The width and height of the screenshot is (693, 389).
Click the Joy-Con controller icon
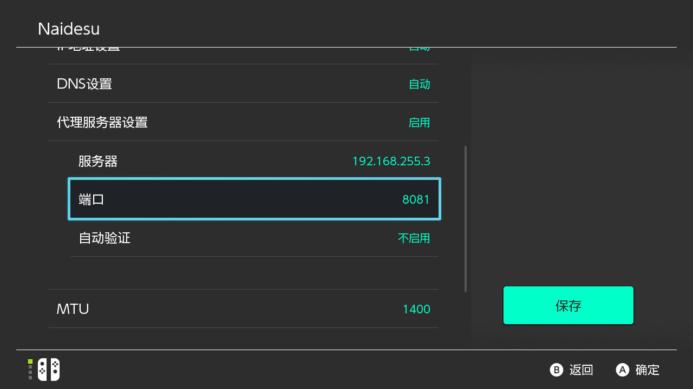click(x=49, y=370)
